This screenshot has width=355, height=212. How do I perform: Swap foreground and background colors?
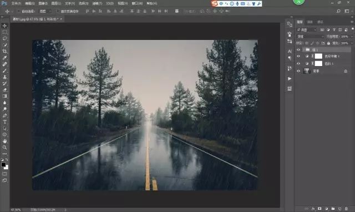7,160
